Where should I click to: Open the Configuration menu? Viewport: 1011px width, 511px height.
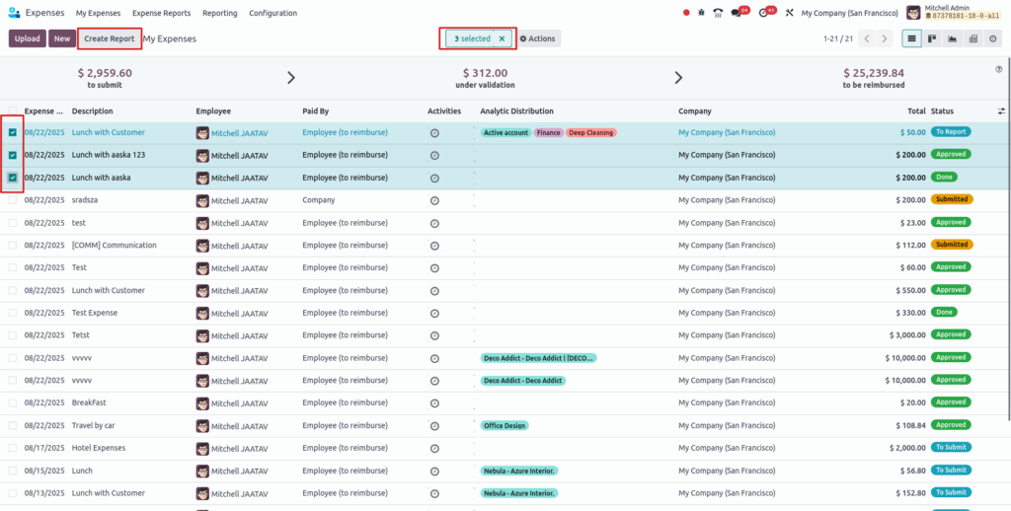coord(272,13)
